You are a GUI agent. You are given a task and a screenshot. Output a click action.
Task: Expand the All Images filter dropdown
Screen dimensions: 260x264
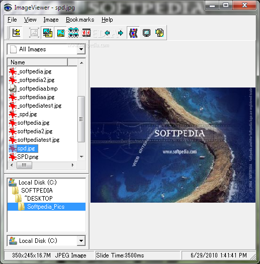tap(81, 49)
